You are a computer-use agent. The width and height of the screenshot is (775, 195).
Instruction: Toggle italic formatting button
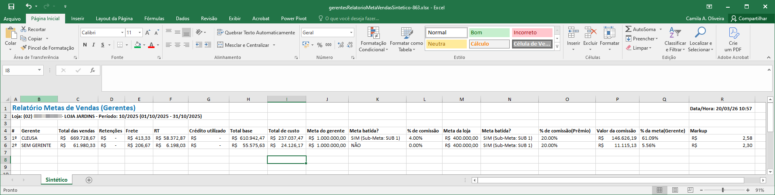point(93,45)
